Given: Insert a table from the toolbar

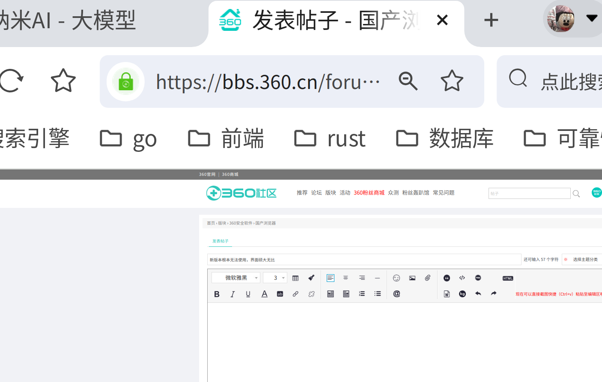Looking at the screenshot, I should tap(295, 278).
